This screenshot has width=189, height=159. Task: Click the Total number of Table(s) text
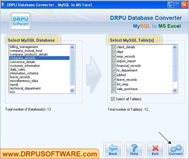click(128, 109)
